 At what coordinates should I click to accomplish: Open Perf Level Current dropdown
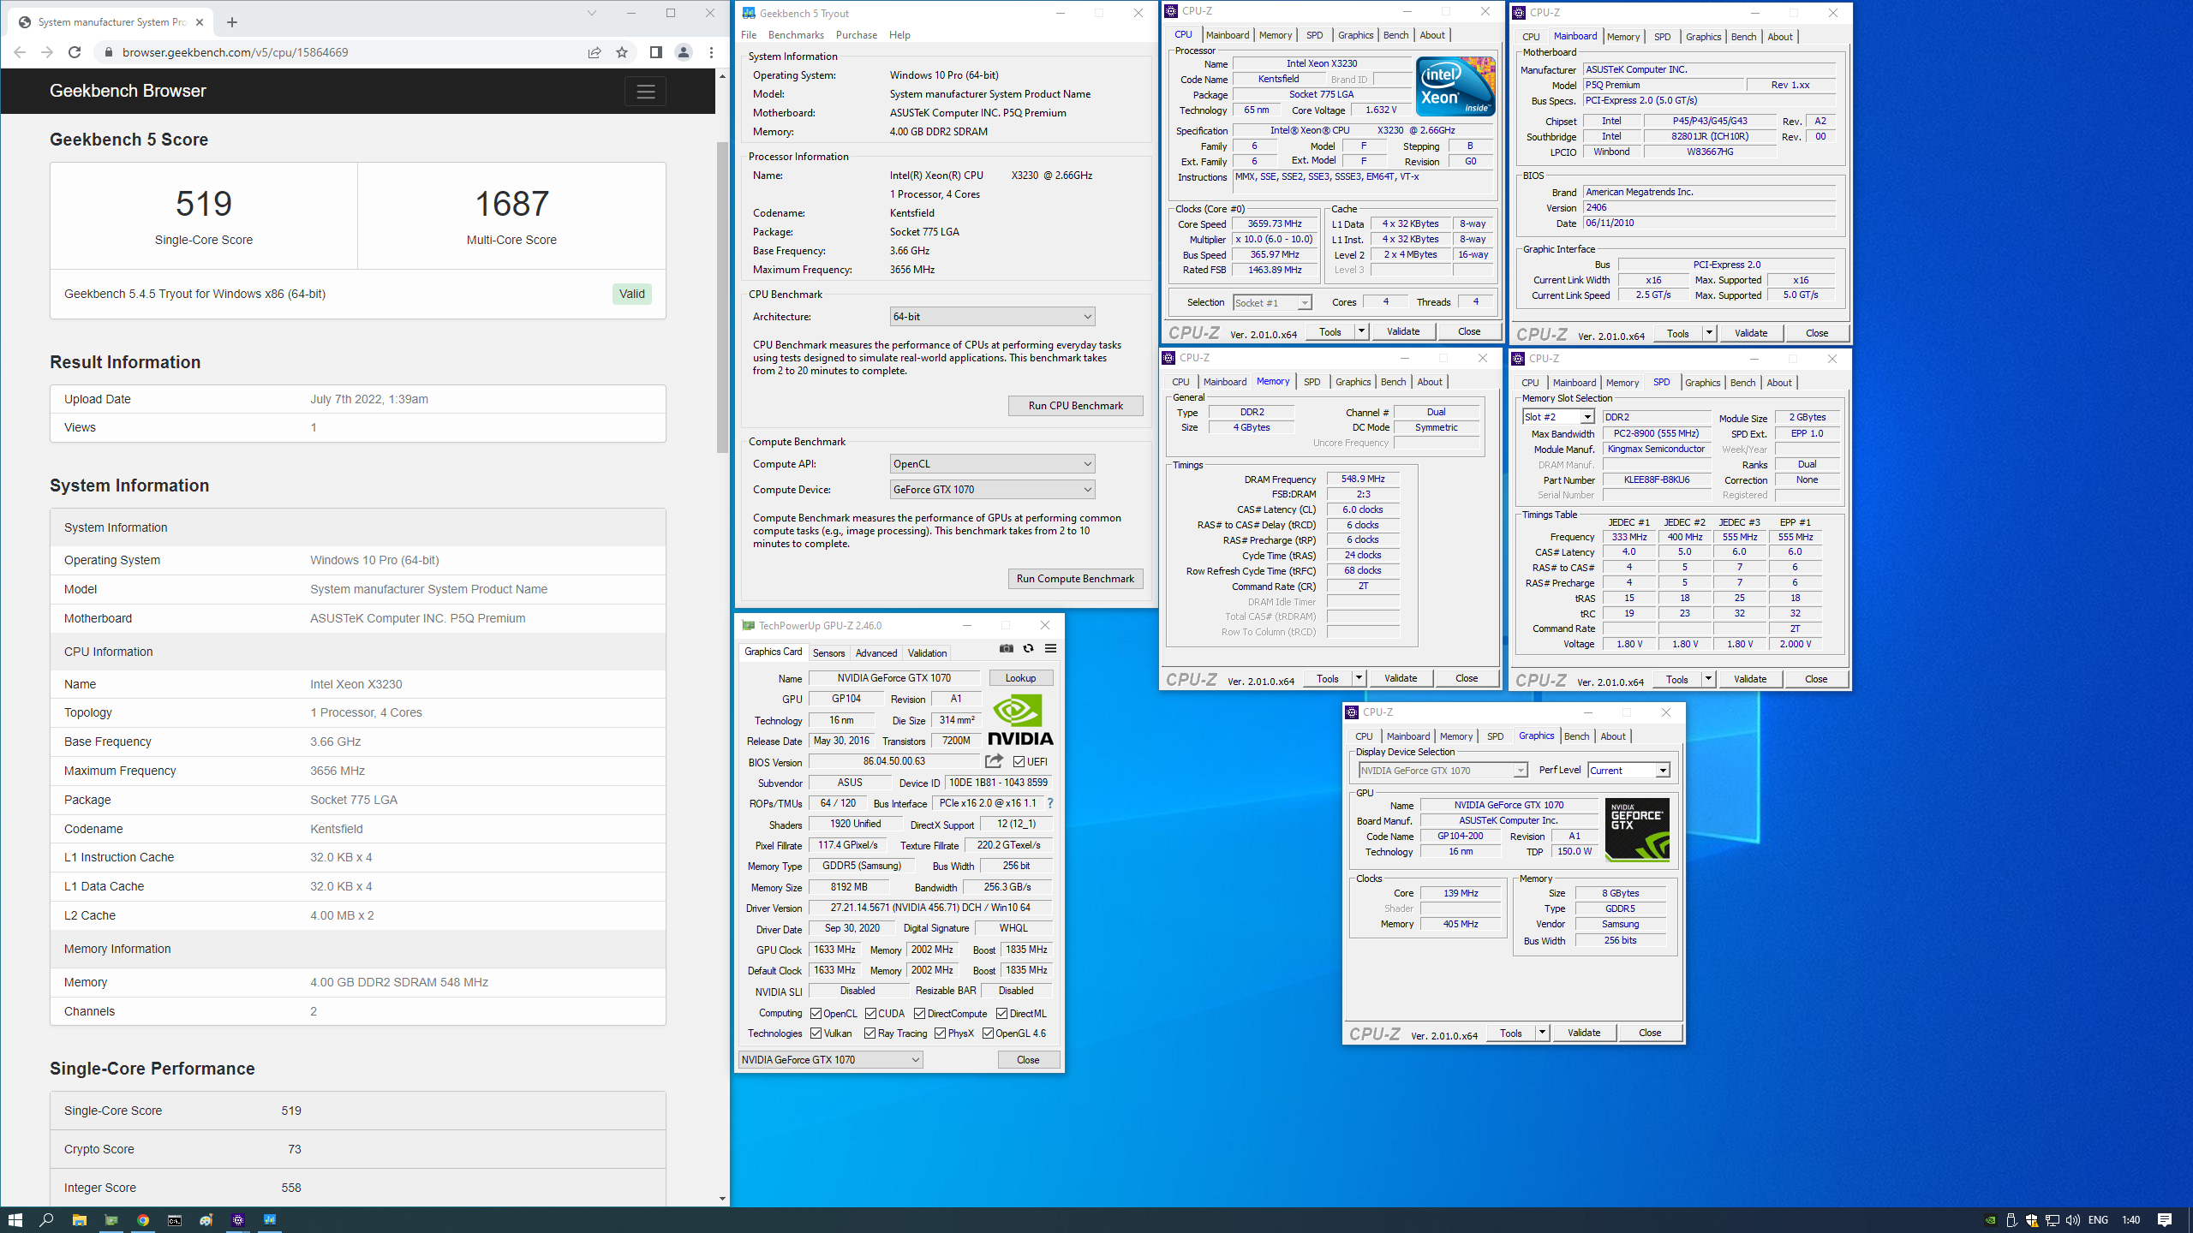[x=1629, y=771]
